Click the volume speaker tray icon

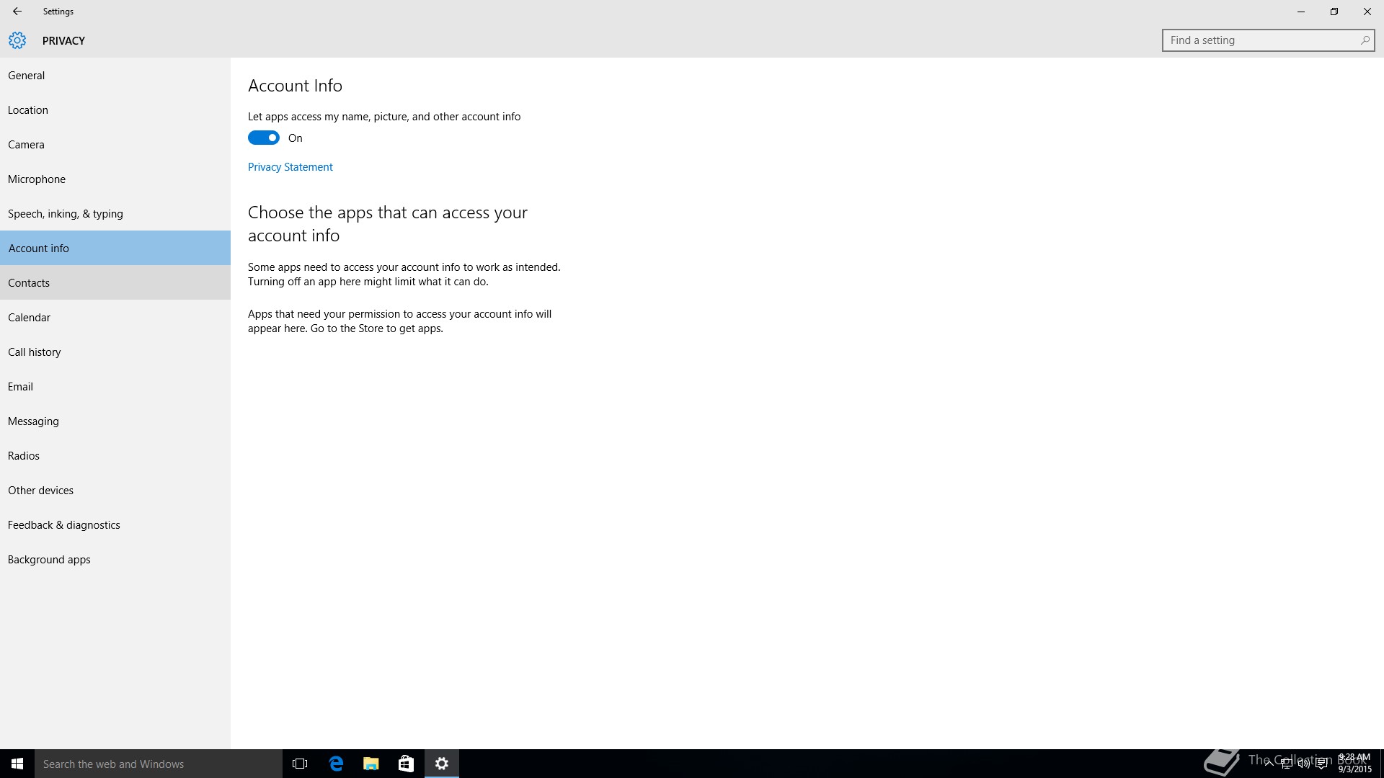(1303, 764)
